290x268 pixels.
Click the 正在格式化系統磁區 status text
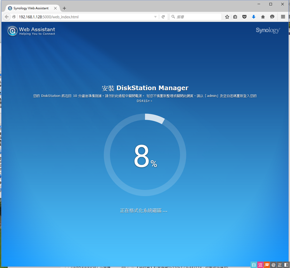click(144, 210)
